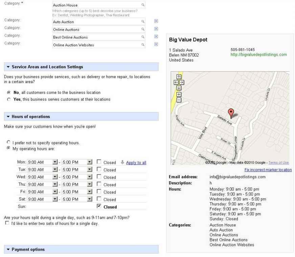295x257 pixels.
Task: Enable two sets of hours for single day
Action: coord(7,223)
